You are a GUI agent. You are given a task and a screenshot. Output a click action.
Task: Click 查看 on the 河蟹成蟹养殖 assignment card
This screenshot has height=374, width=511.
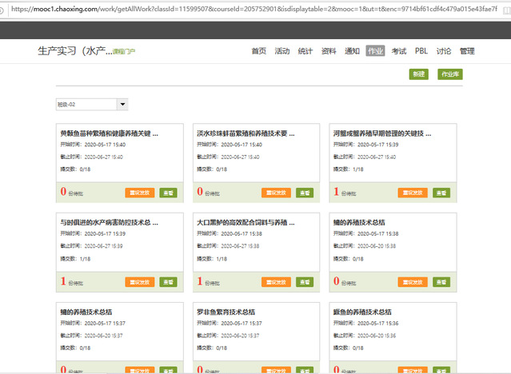tap(441, 193)
